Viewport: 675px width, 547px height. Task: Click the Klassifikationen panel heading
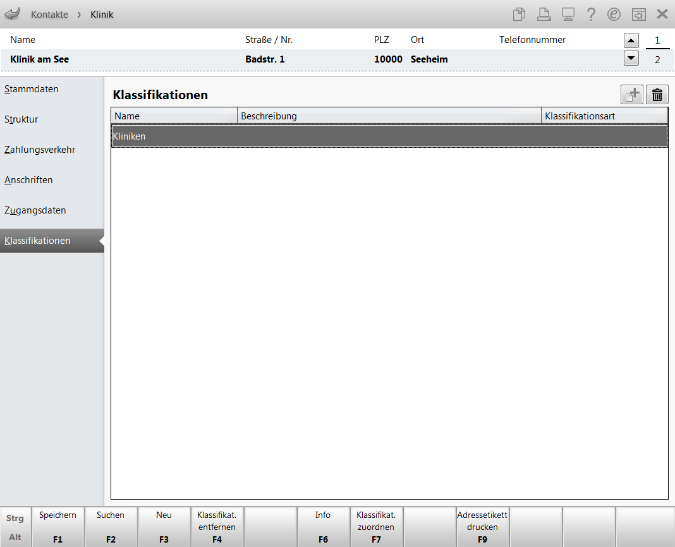click(x=160, y=95)
